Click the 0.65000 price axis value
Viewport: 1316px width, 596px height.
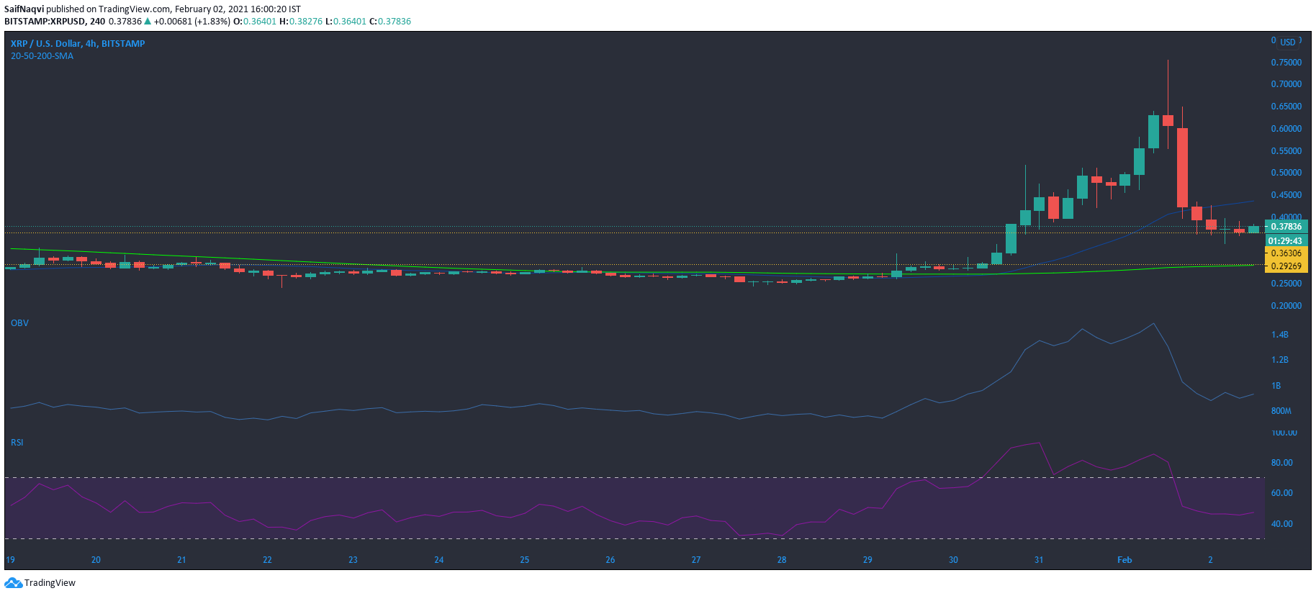click(1286, 107)
